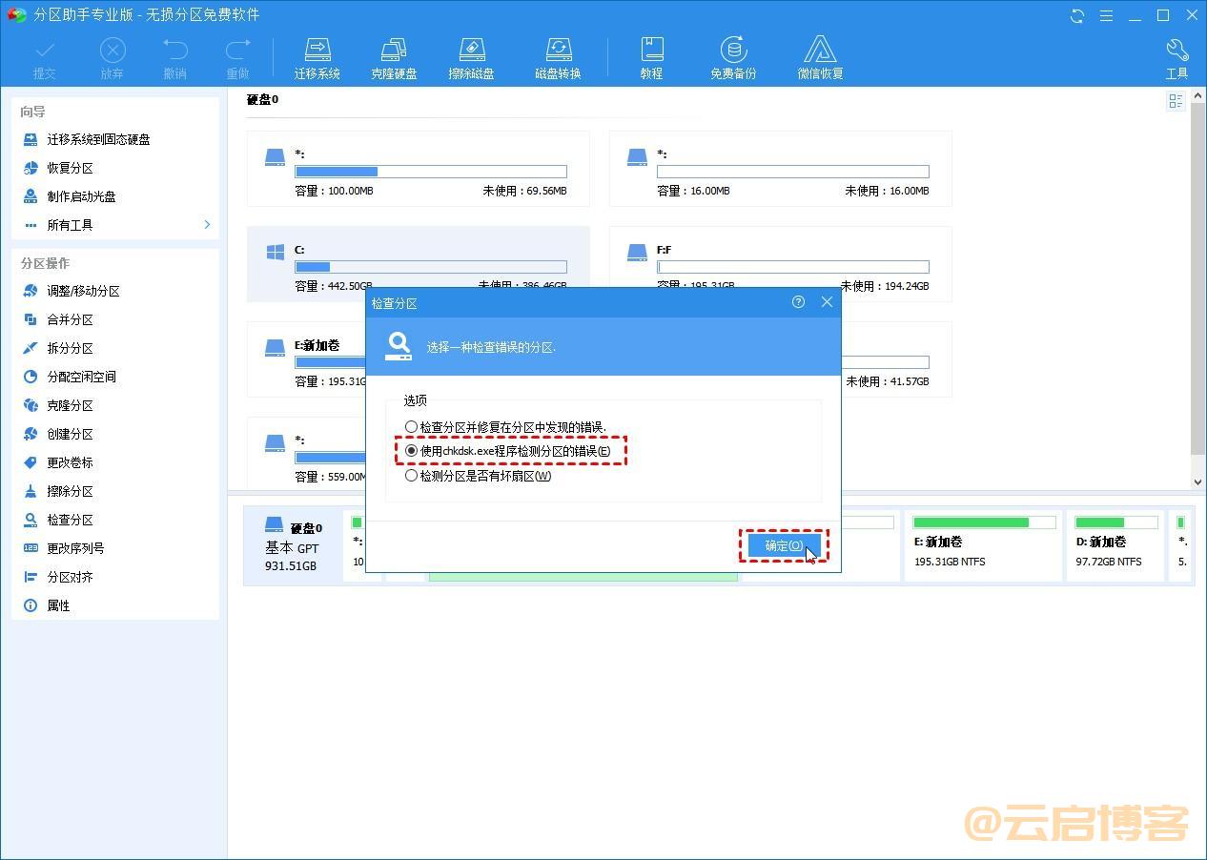
Task: Open the 擦除磁盘 wipe disk tool
Action: pyautogui.click(x=471, y=58)
